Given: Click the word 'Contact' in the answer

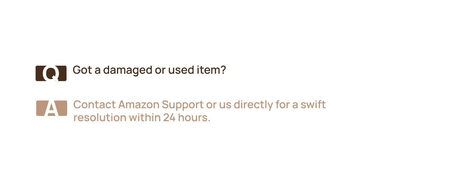Looking at the screenshot, I should coord(94,105).
